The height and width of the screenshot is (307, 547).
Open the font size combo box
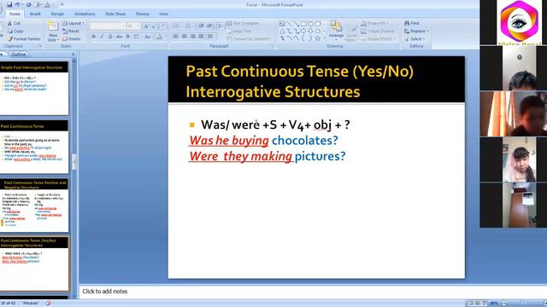133,26
